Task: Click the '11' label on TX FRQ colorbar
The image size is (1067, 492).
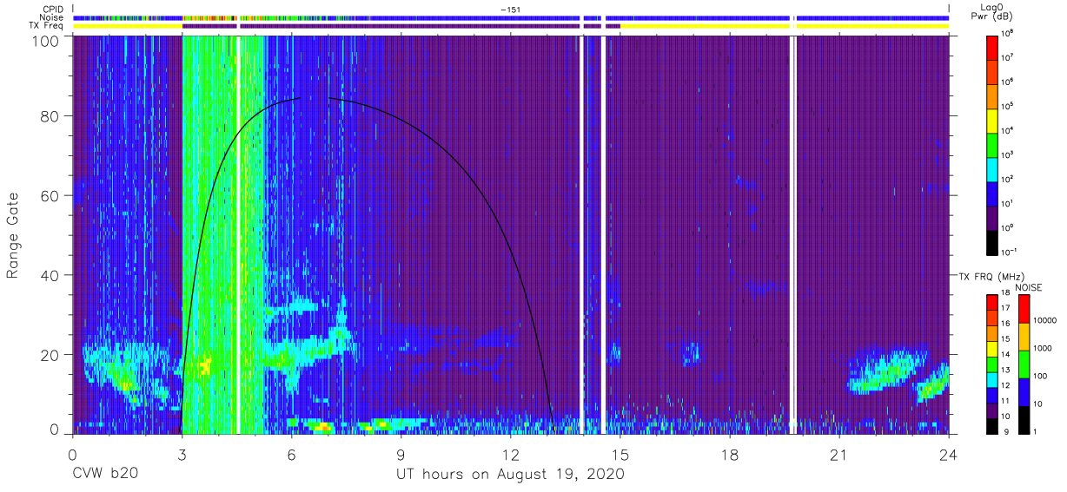Action: [1006, 401]
